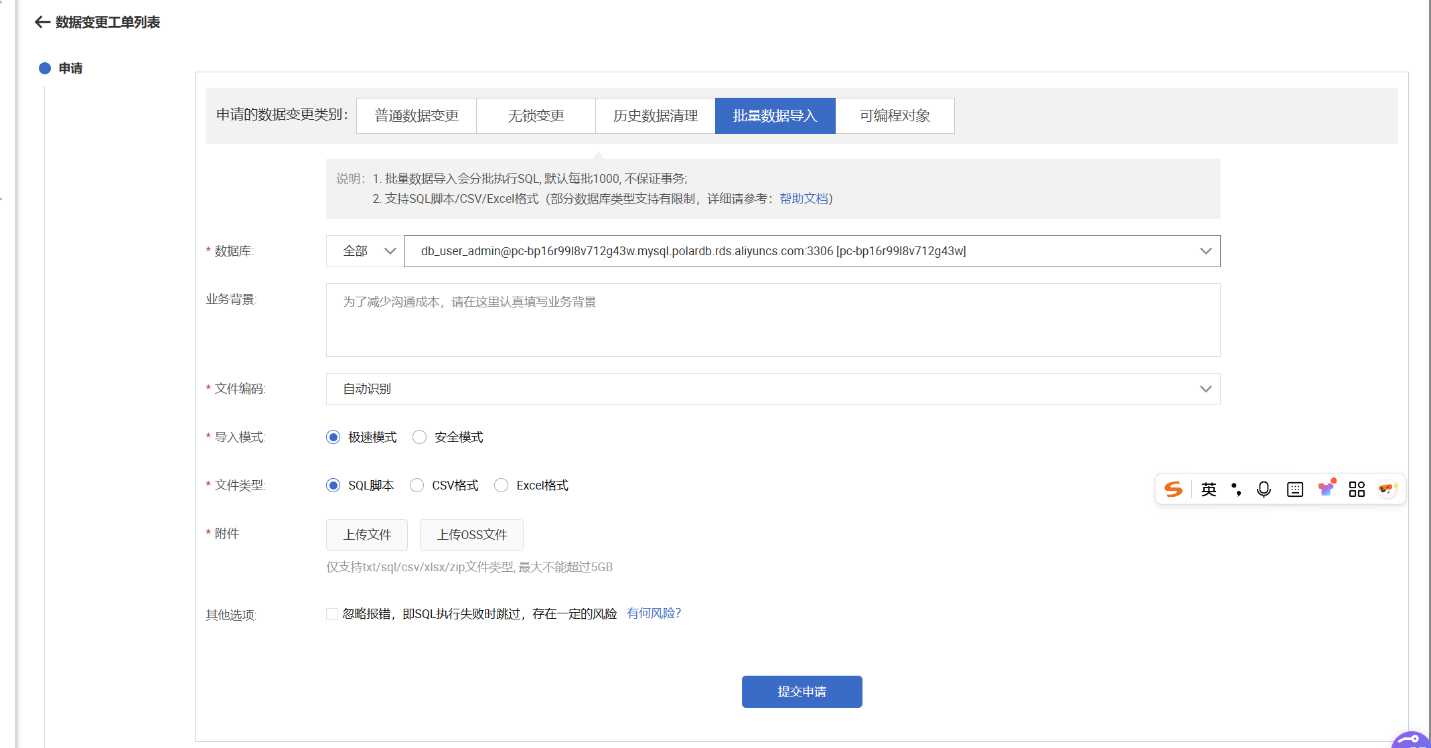Click the Sogou S logo icon

[x=1173, y=490]
